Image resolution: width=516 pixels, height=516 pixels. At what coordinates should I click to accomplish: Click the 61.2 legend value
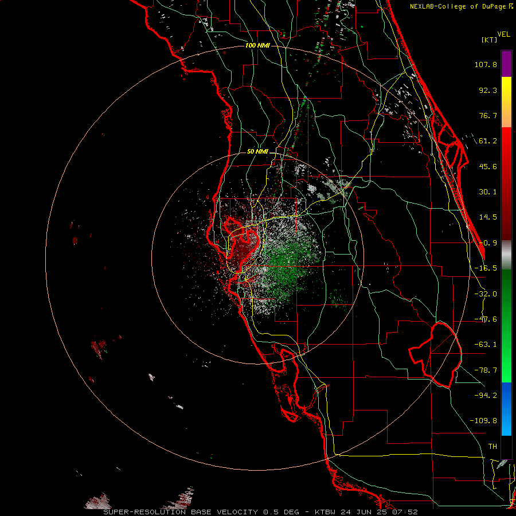tap(488, 141)
